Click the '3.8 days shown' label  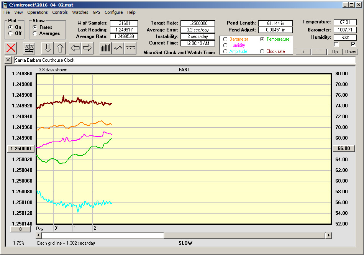click(53, 70)
